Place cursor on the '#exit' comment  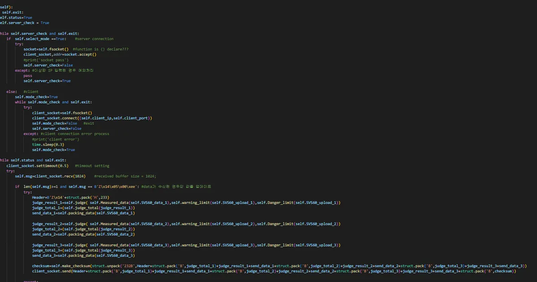click(x=89, y=124)
